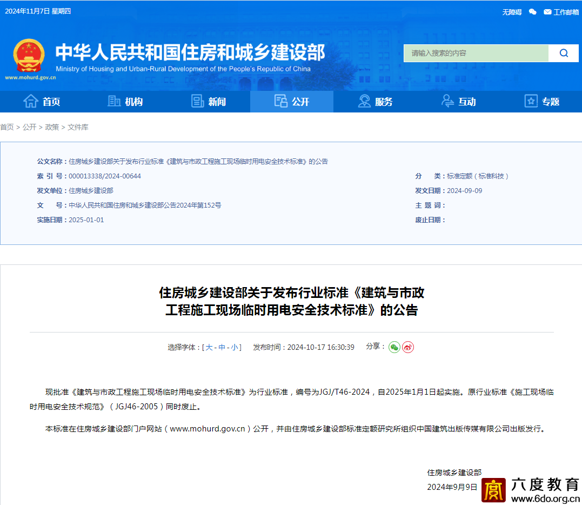Screen dimensions: 582x505
Task: Click the national emblem logo
Action: [29, 56]
